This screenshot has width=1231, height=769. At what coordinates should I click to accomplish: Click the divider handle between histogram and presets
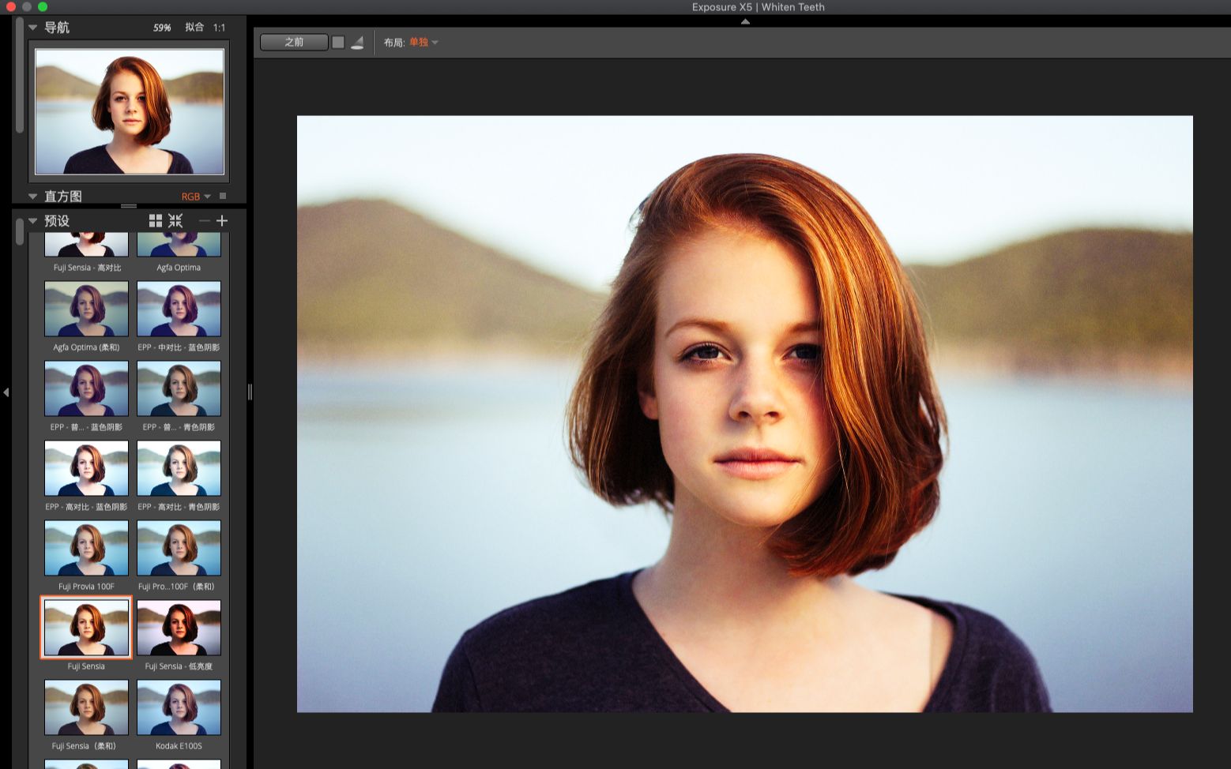coord(129,206)
